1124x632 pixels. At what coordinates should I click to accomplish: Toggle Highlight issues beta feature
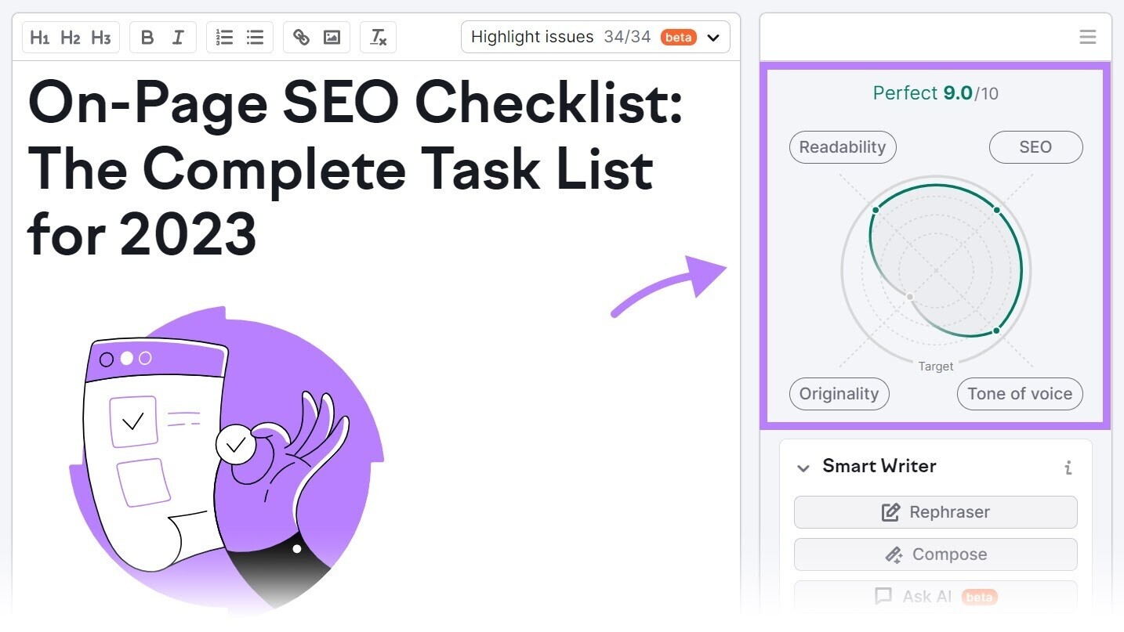pyautogui.click(x=679, y=37)
